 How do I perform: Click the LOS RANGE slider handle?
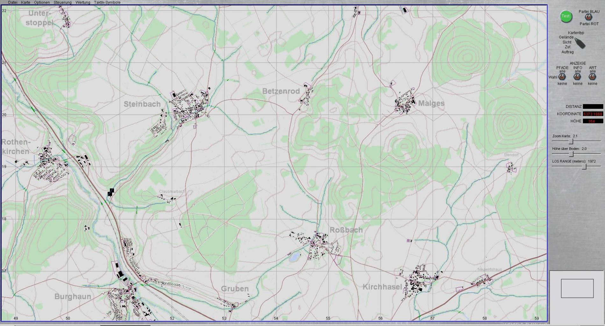(584, 167)
